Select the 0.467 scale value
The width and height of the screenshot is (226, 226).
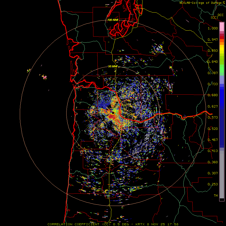[213, 140]
